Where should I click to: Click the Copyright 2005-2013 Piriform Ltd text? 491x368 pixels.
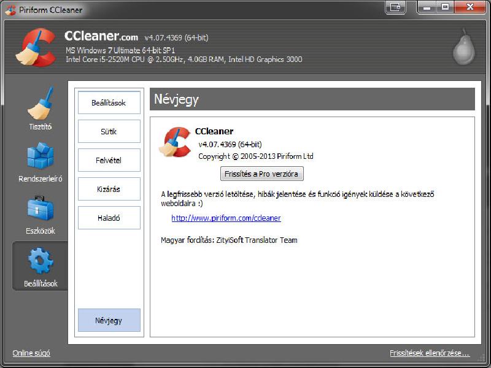(x=256, y=156)
